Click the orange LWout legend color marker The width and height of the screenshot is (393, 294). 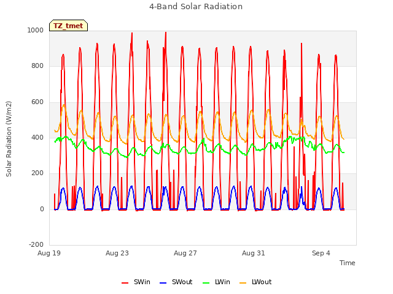[x=243, y=283]
